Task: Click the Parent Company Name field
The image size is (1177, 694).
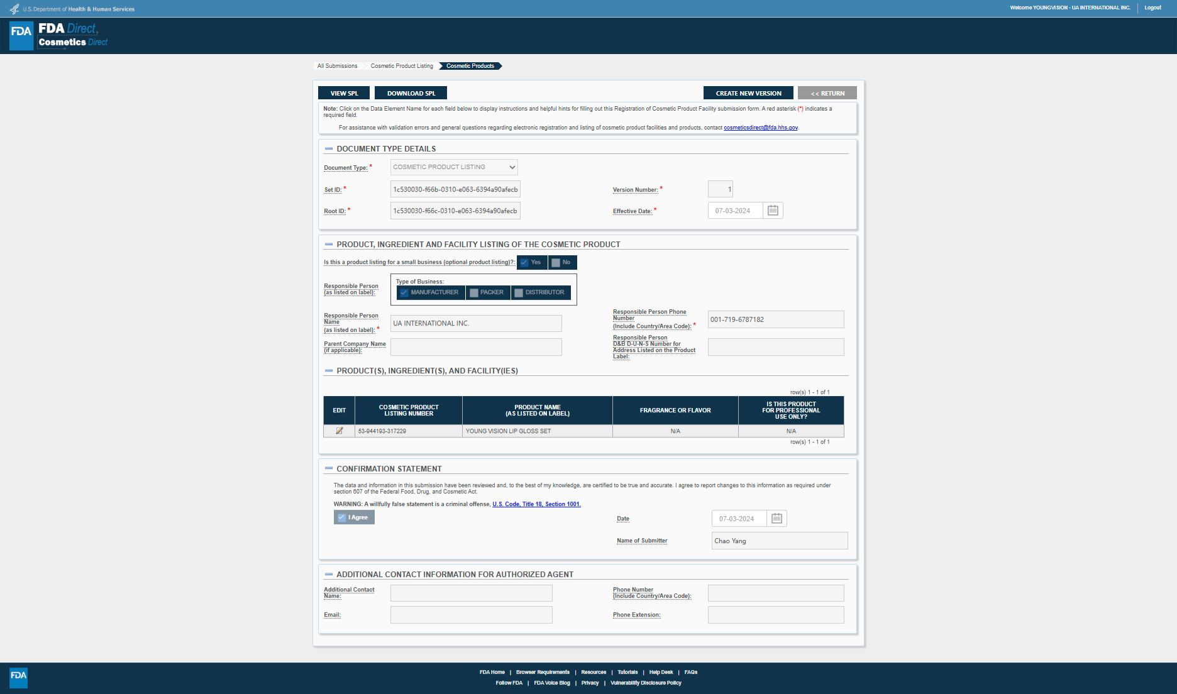Action: (x=476, y=347)
